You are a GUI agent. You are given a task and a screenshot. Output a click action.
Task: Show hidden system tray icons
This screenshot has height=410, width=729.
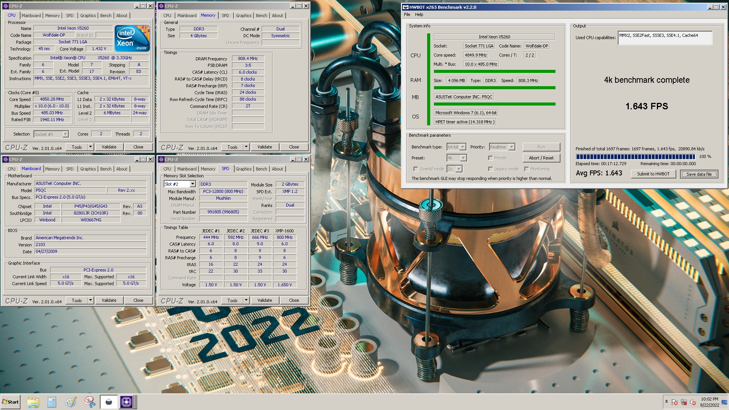tap(666, 402)
